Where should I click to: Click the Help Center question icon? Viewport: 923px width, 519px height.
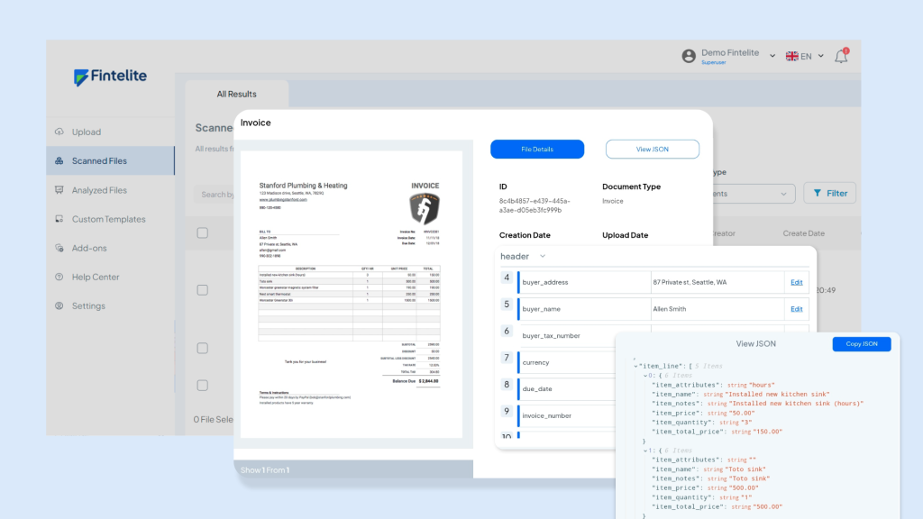[59, 277]
